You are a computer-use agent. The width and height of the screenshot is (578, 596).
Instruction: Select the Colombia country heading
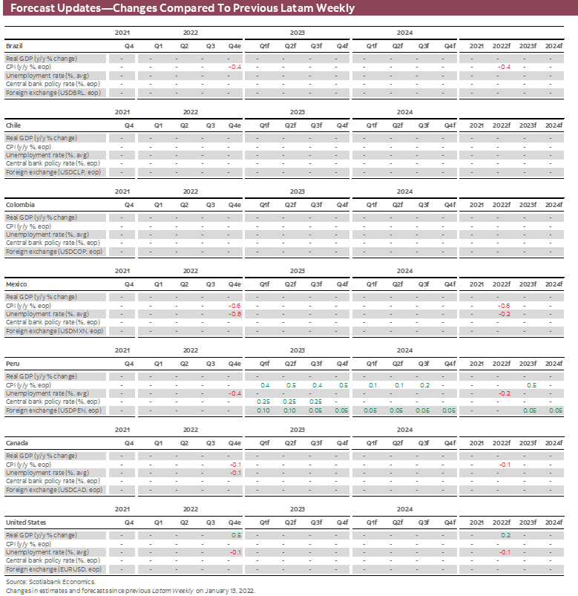point(20,205)
